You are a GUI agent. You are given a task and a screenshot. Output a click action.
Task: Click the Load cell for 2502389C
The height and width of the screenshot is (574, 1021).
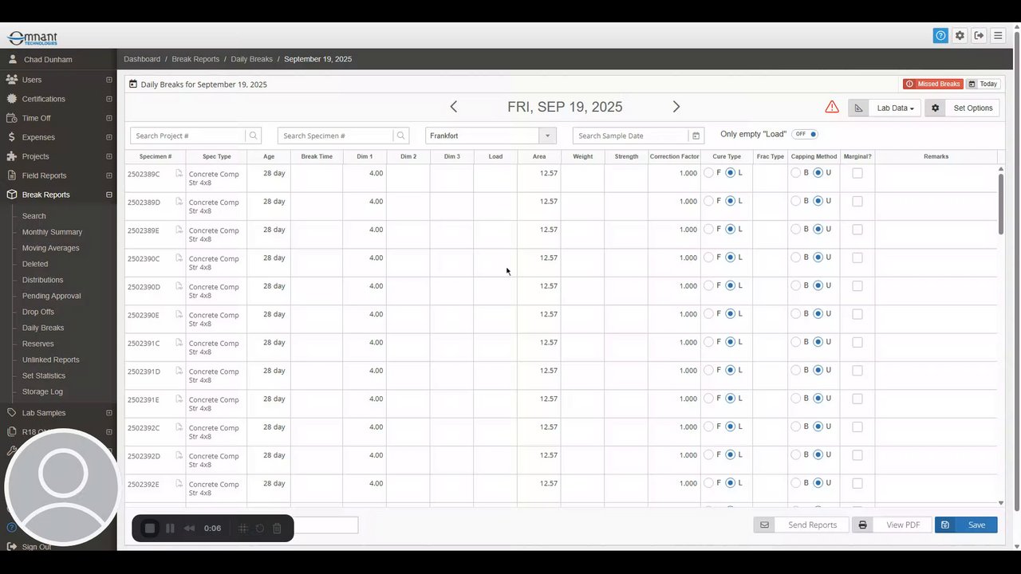[495, 178]
